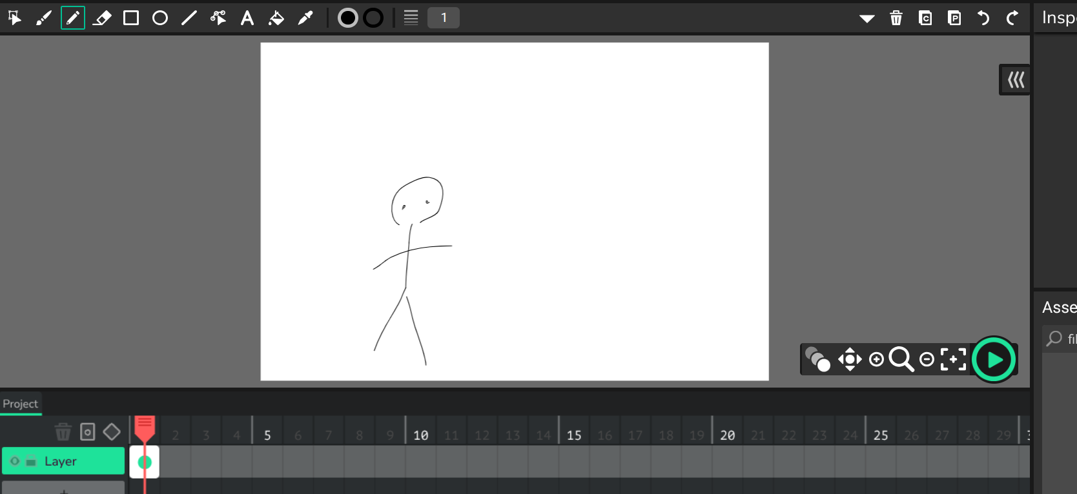Toggle the lock on Layer
Viewport: 1077px width, 494px height.
click(x=30, y=461)
